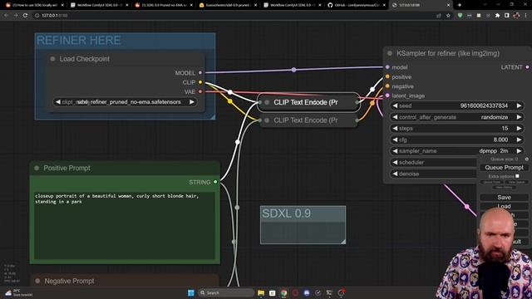Screen dimensions: 532x299
Task: Collapse the Negative Prompt node
Action: point(37,281)
